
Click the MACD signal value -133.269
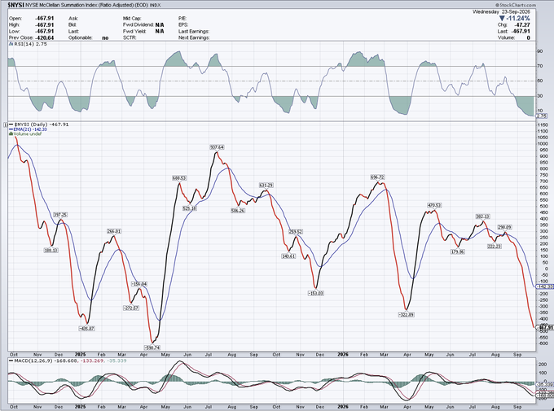pyautogui.click(x=92, y=361)
